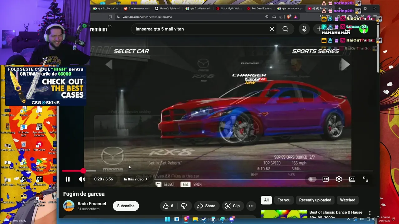Select the Recycle Bin desktop icon
The image size is (399, 224).
[24, 146]
